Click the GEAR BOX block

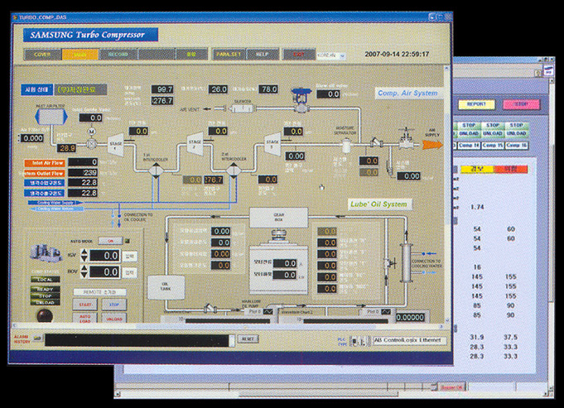click(x=279, y=217)
